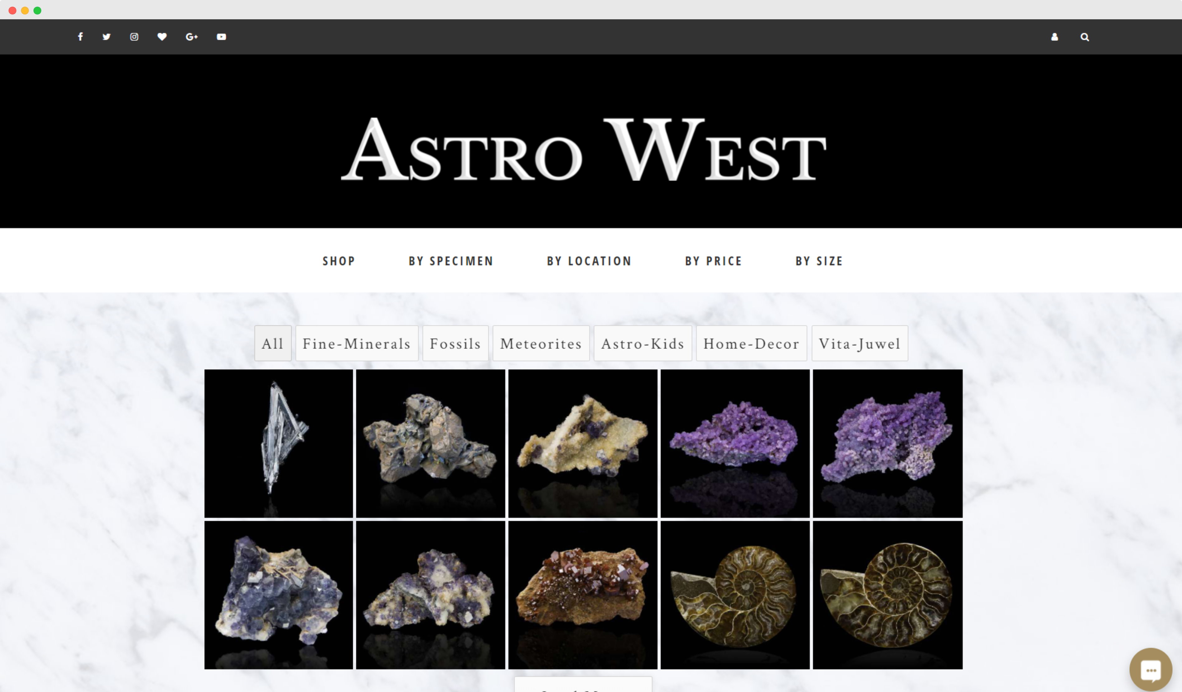Select the All filter tab
This screenshot has width=1182, height=692.
(x=273, y=344)
